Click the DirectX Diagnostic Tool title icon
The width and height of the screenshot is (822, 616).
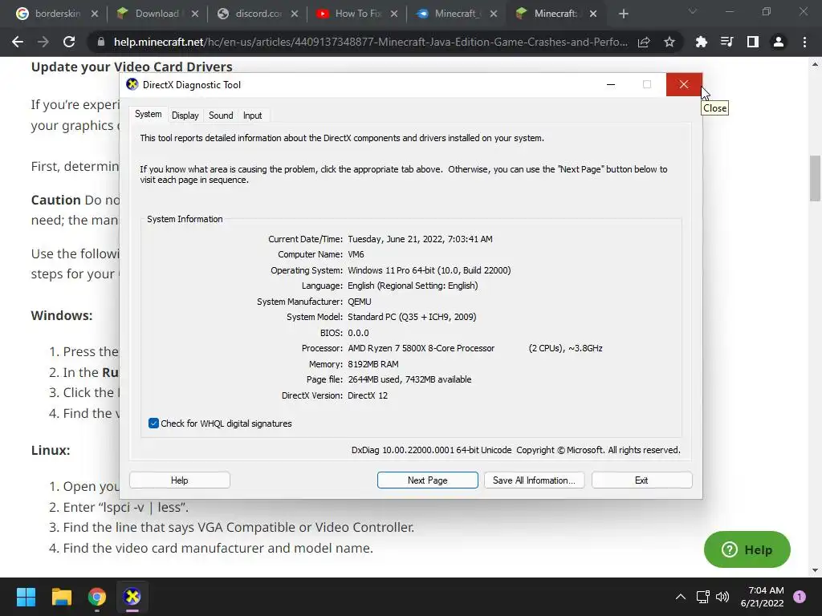point(132,84)
